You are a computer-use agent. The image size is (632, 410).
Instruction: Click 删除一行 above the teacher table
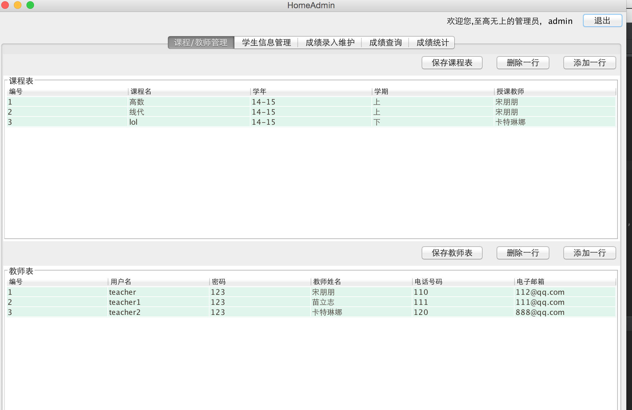(523, 253)
